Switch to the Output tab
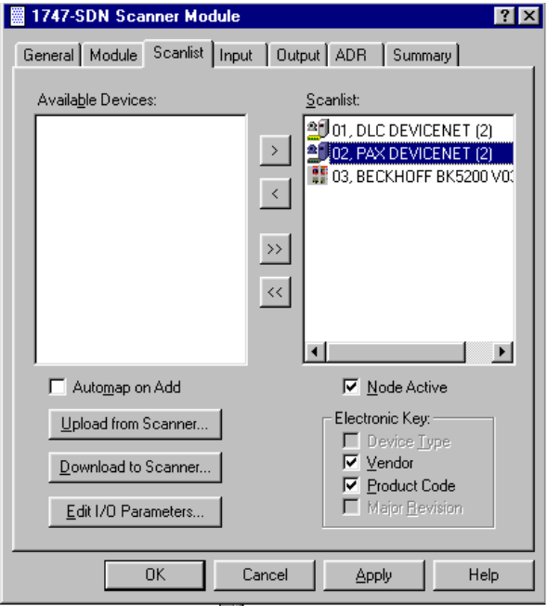 point(298,55)
